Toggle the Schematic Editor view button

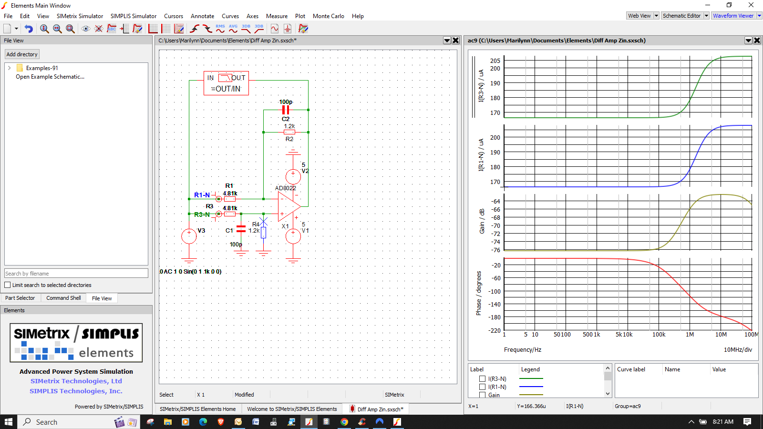point(682,16)
